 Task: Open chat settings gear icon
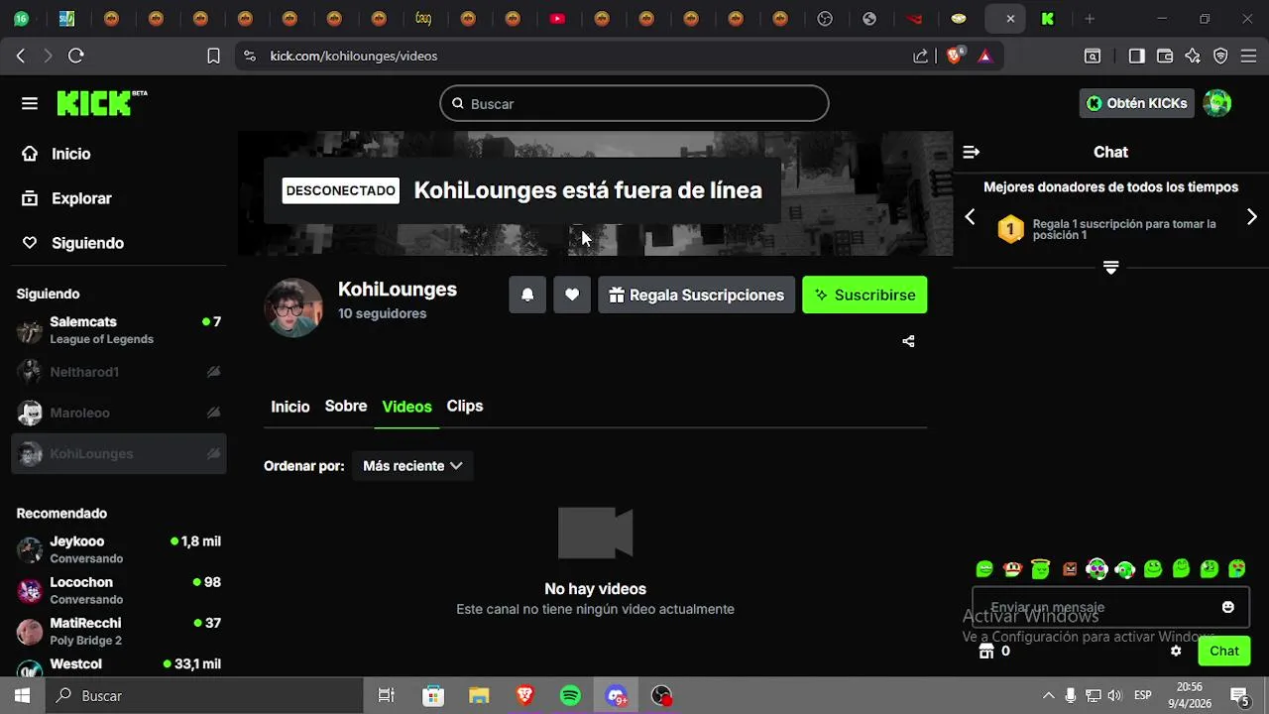tap(1176, 651)
